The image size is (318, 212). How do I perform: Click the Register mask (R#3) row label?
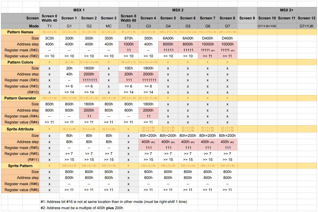click(20, 80)
